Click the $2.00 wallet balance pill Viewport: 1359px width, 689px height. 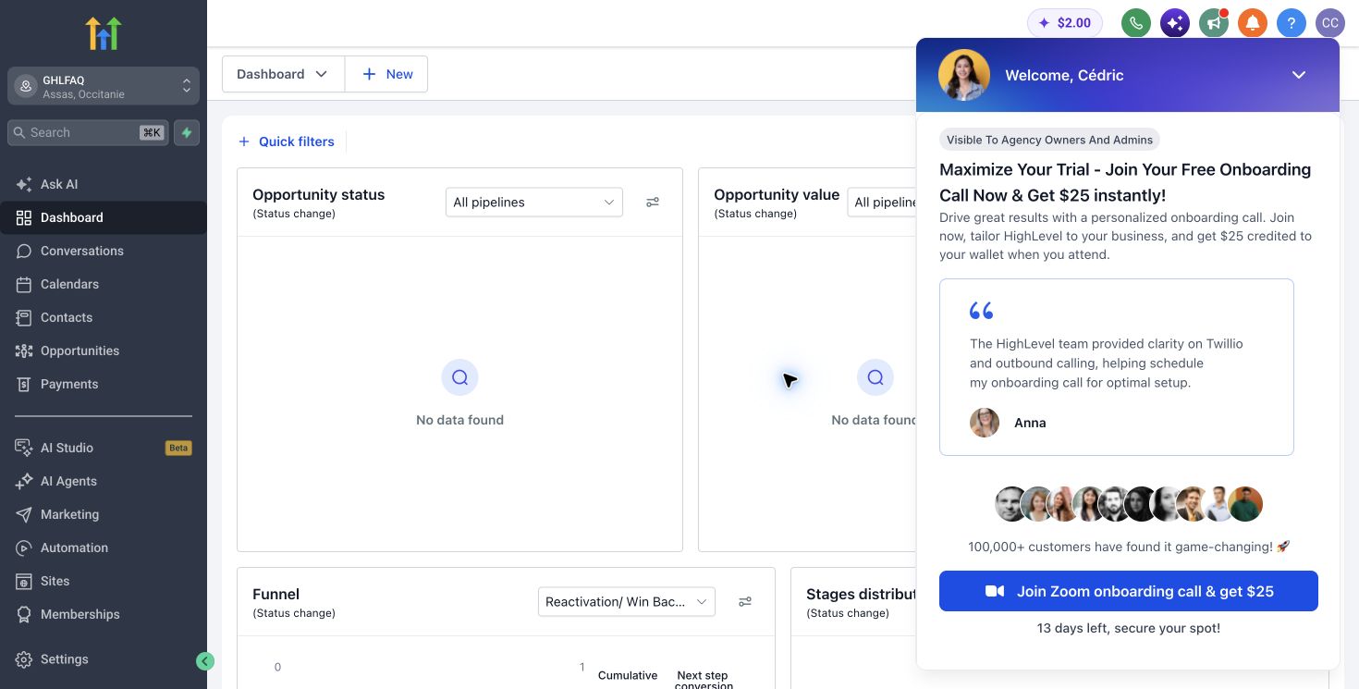[1064, 23]
